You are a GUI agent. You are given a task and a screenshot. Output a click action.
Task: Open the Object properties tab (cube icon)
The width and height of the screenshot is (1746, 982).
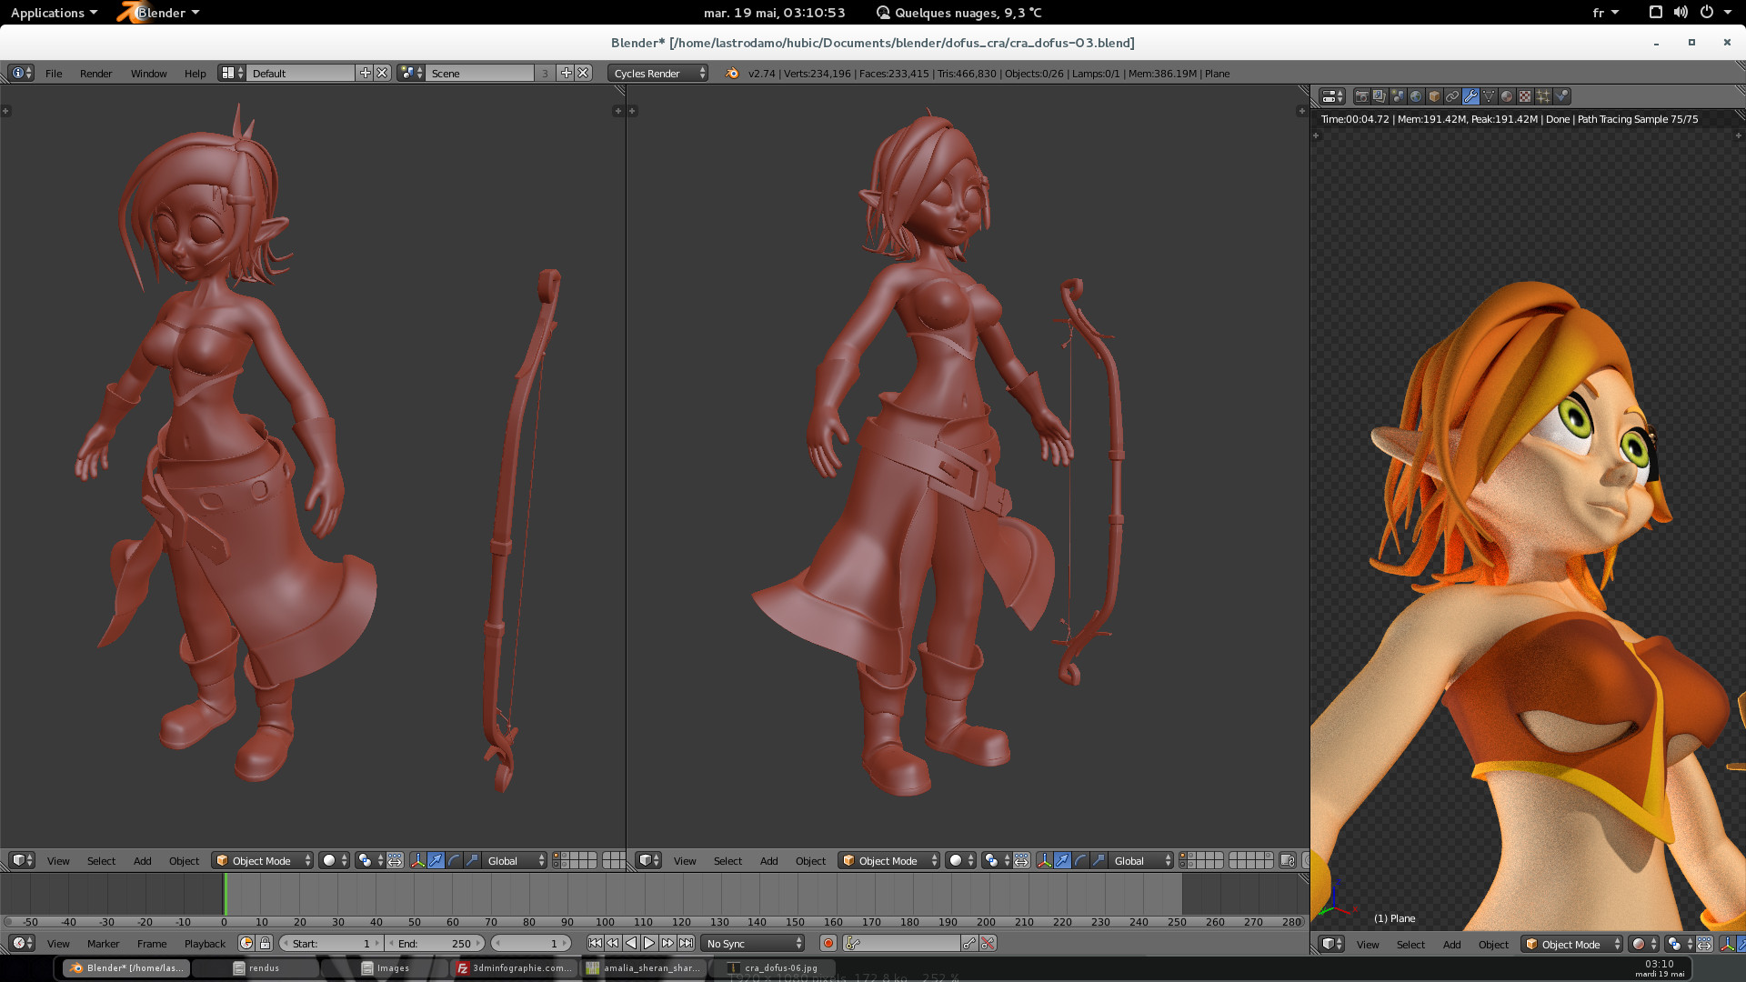(x=1434, y=96)
